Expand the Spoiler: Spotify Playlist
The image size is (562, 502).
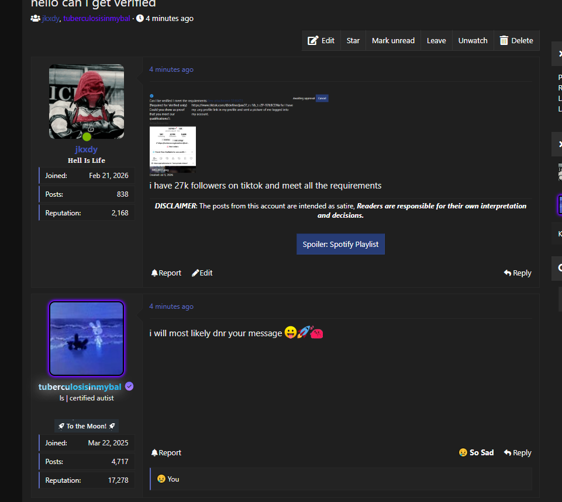(x=340, y=244)
